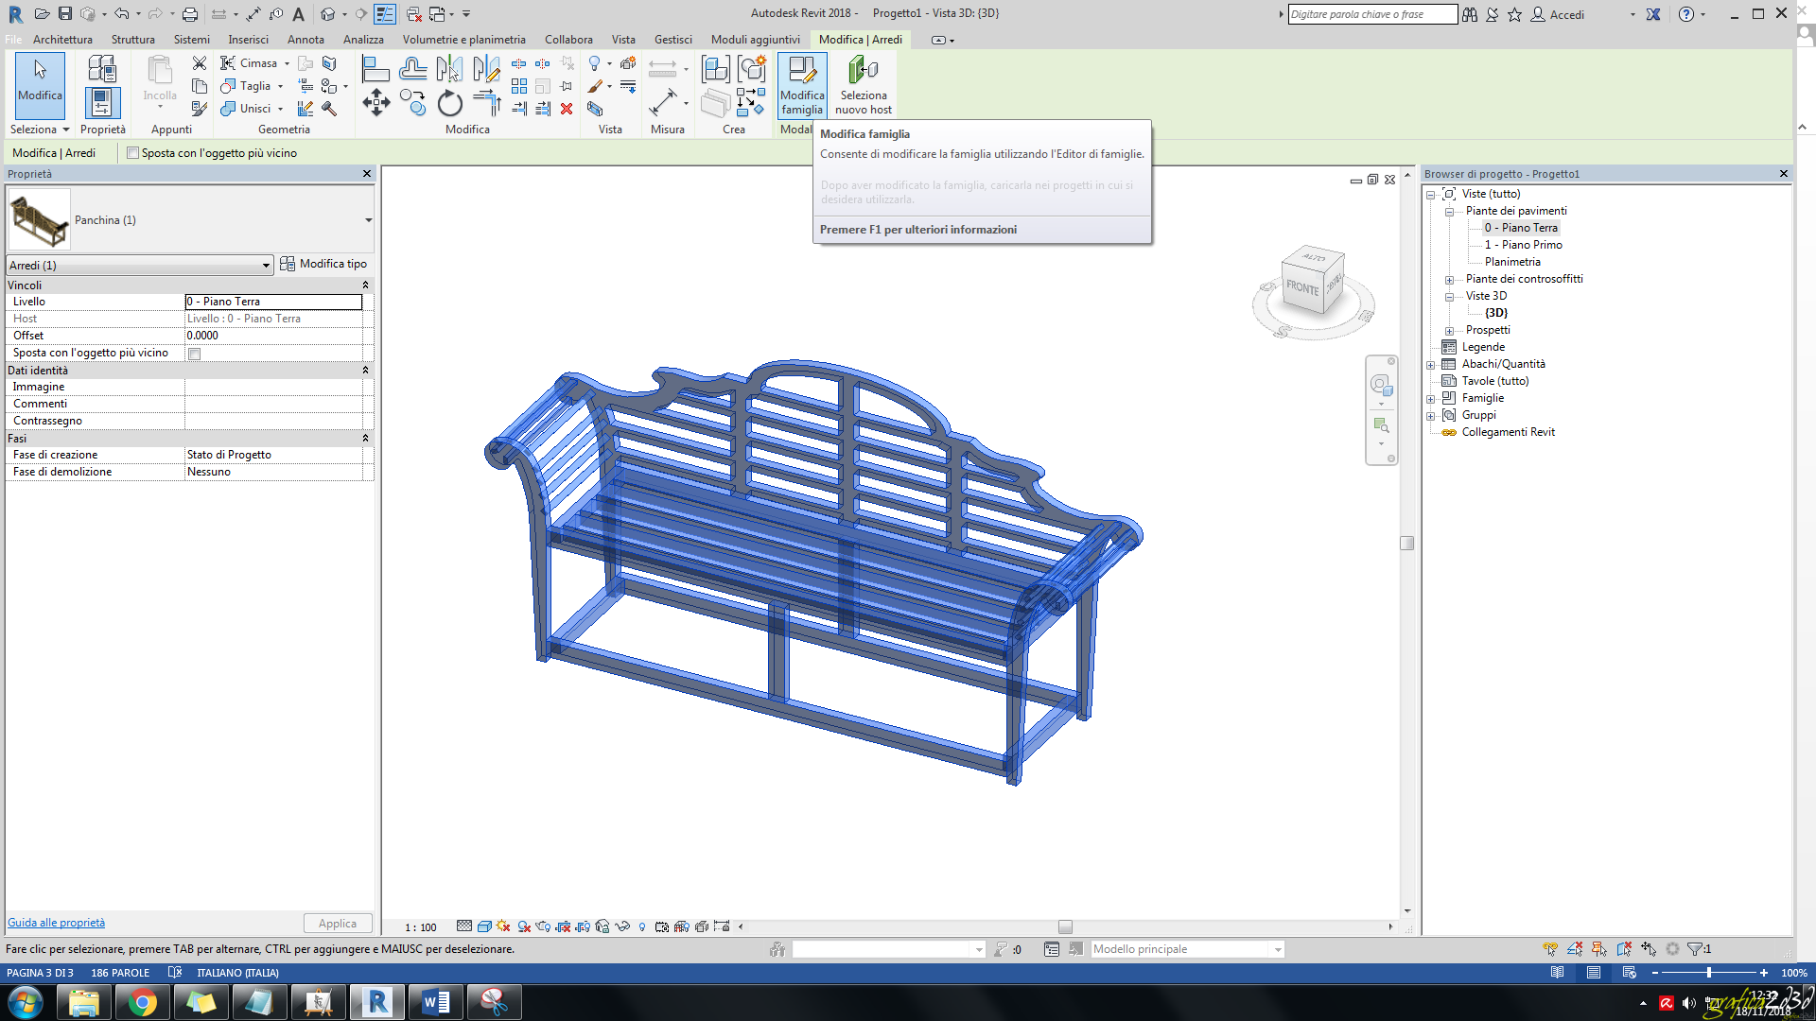This screenshot has width=1816, height=1021.
Task: Select the Seleziona nuovo host tool
Action: coord(864,85)
